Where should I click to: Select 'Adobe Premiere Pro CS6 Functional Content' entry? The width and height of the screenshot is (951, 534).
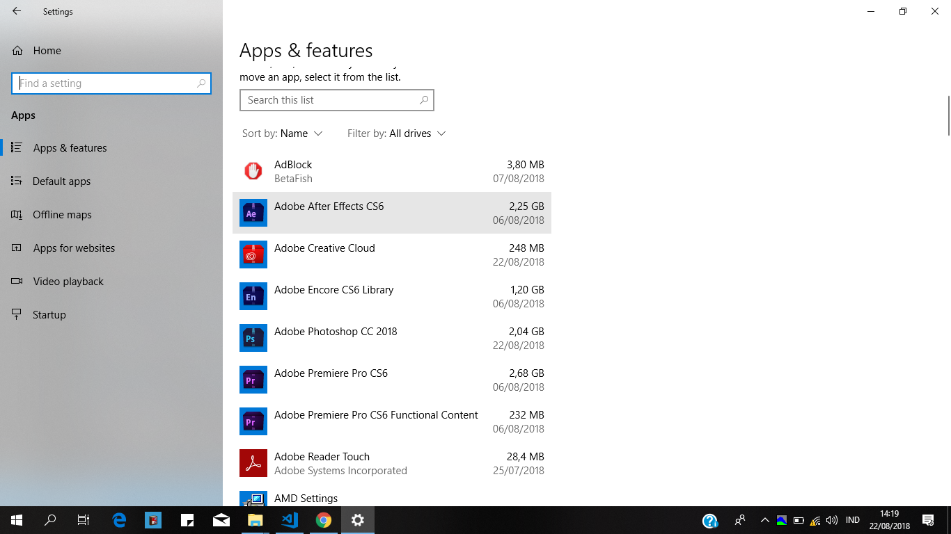(x=392, y=421)
